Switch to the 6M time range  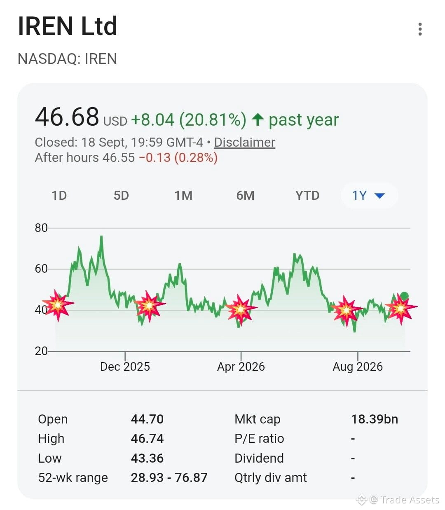point(245,195)
